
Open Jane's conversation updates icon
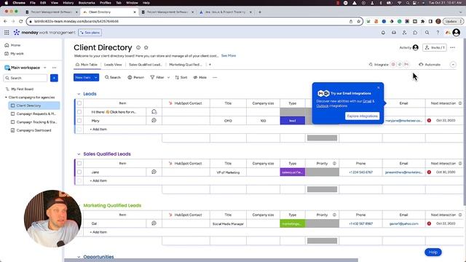pos(154,172)
